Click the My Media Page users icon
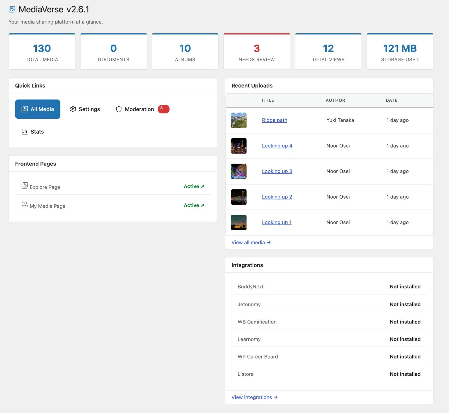 (x=25, y=205)
